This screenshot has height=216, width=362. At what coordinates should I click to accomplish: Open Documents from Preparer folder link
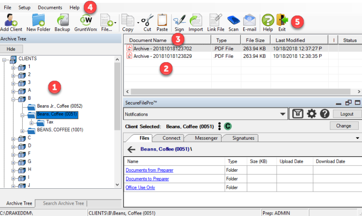pyautogui.click(x=149, y=170)
